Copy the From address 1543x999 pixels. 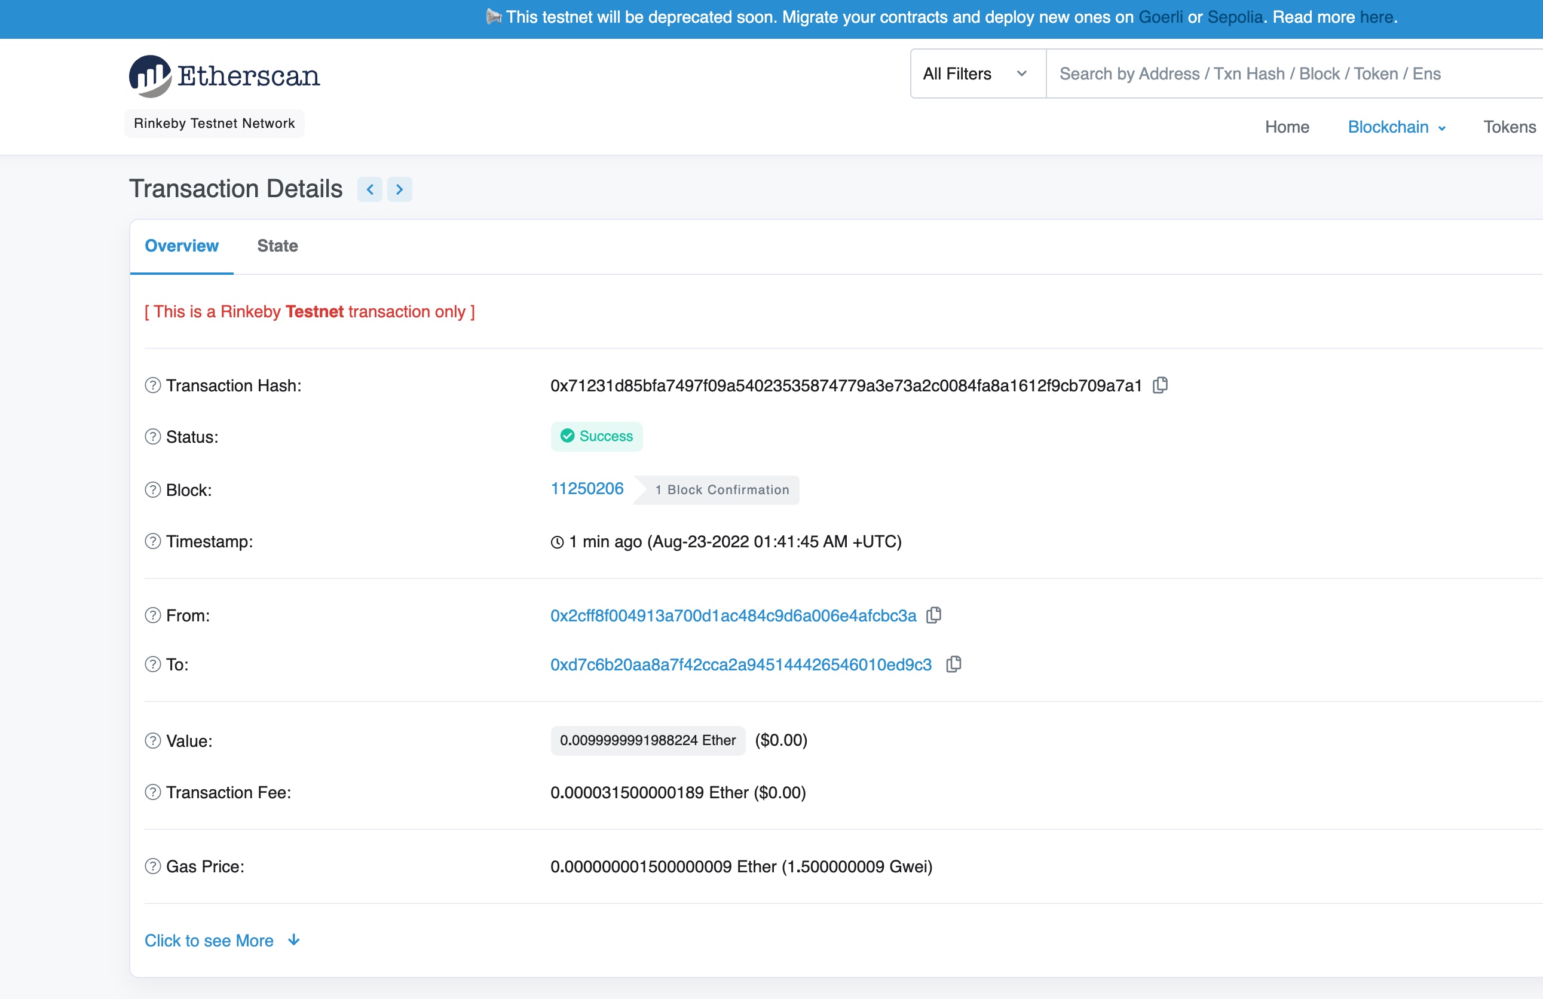(x=933, y=615)
